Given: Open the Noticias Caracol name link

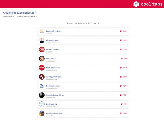Looking at the screenshot, I should pos(53,86).
